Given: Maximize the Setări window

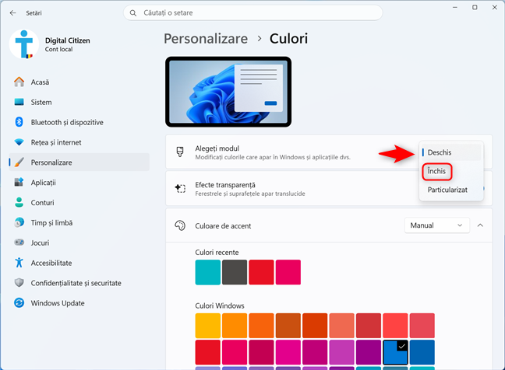Looking at the screenshot, I should pyautogui.click(x=475, y=7).
